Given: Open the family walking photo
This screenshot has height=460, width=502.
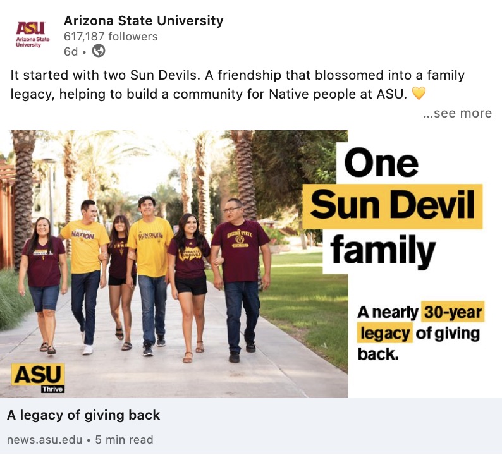Looking at the screenshot, I should 174,264.
